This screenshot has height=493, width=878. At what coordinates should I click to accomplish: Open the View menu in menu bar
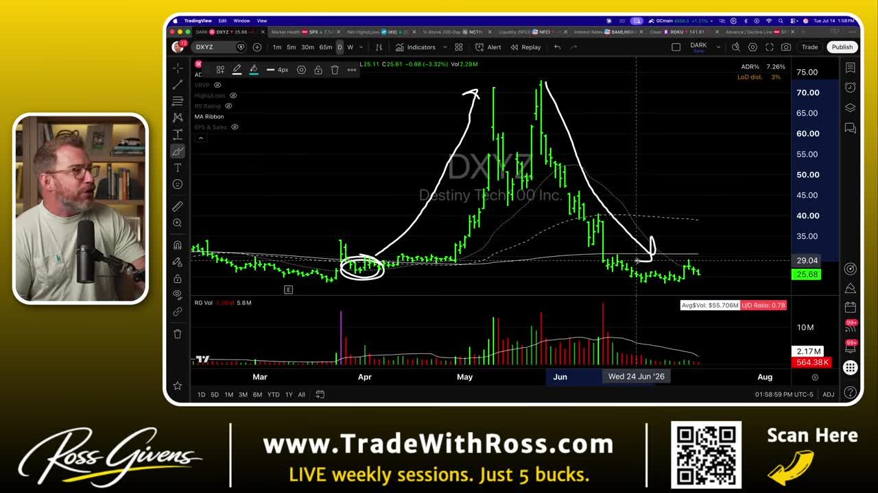coord(262,21)
